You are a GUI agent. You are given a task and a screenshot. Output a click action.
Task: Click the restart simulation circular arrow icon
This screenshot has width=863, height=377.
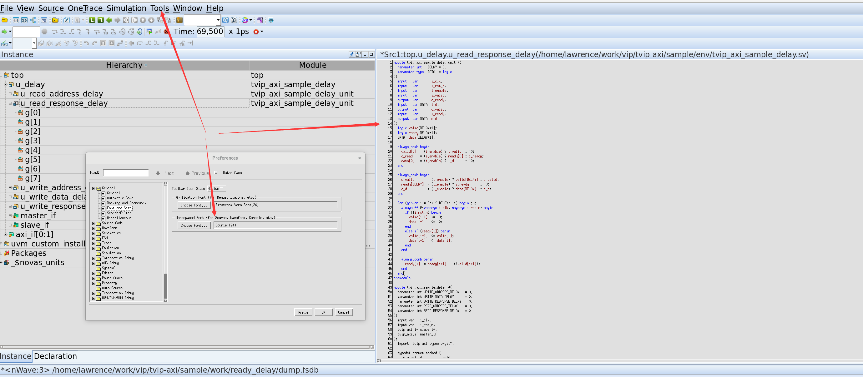(x=139, y=32)
